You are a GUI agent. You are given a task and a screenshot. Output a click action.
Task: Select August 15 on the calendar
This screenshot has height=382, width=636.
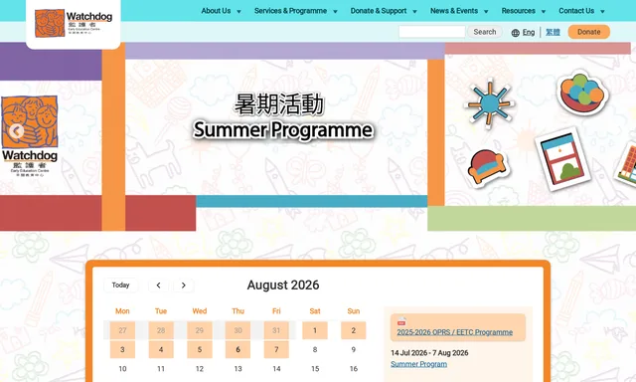tap(315, 369)
